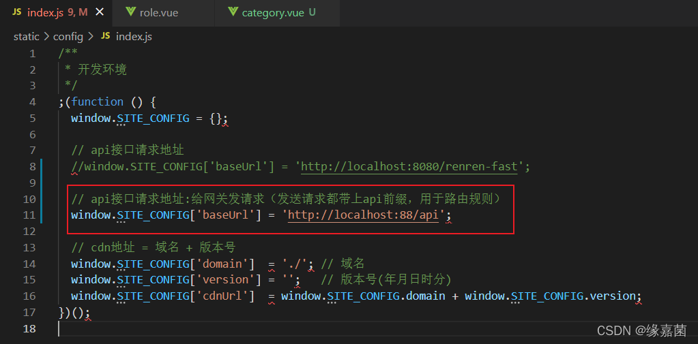
Task: Click line number 18 in the gutter
Action: 29,328
